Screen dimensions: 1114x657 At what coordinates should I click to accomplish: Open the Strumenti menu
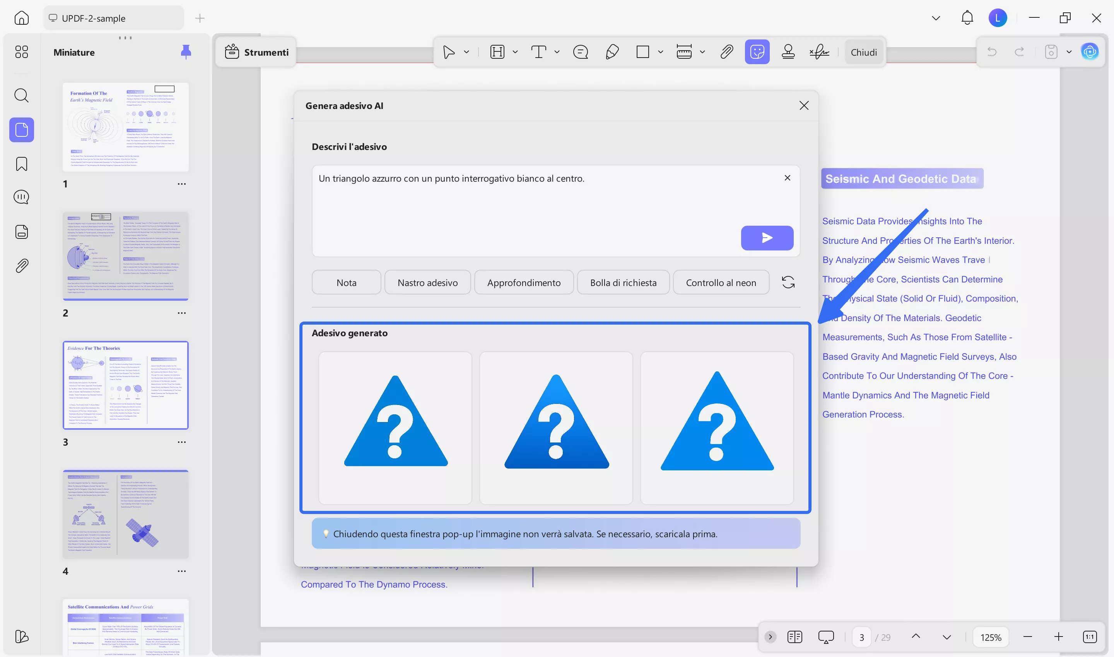click(x=256, y=52)
